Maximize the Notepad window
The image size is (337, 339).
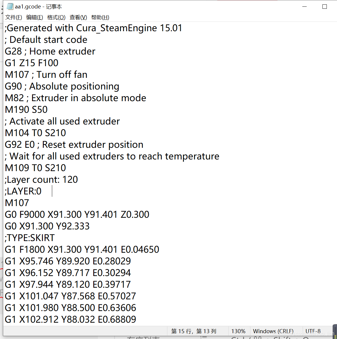click(324, 6)
